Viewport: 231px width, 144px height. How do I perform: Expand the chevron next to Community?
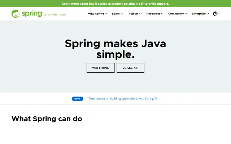186,14
